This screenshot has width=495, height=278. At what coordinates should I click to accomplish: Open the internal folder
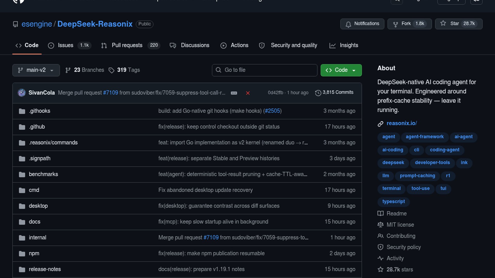coord(37,238)
